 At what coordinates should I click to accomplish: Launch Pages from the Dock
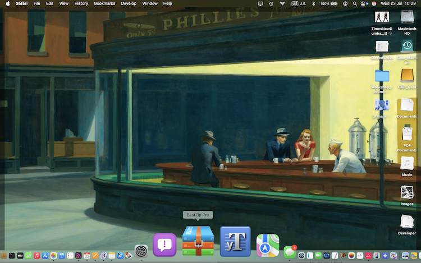[95, 256]
